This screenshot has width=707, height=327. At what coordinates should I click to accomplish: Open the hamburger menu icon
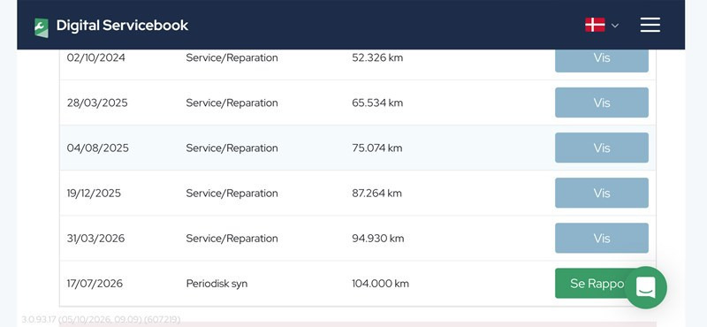pyautogui.click(x=650, y=25)
